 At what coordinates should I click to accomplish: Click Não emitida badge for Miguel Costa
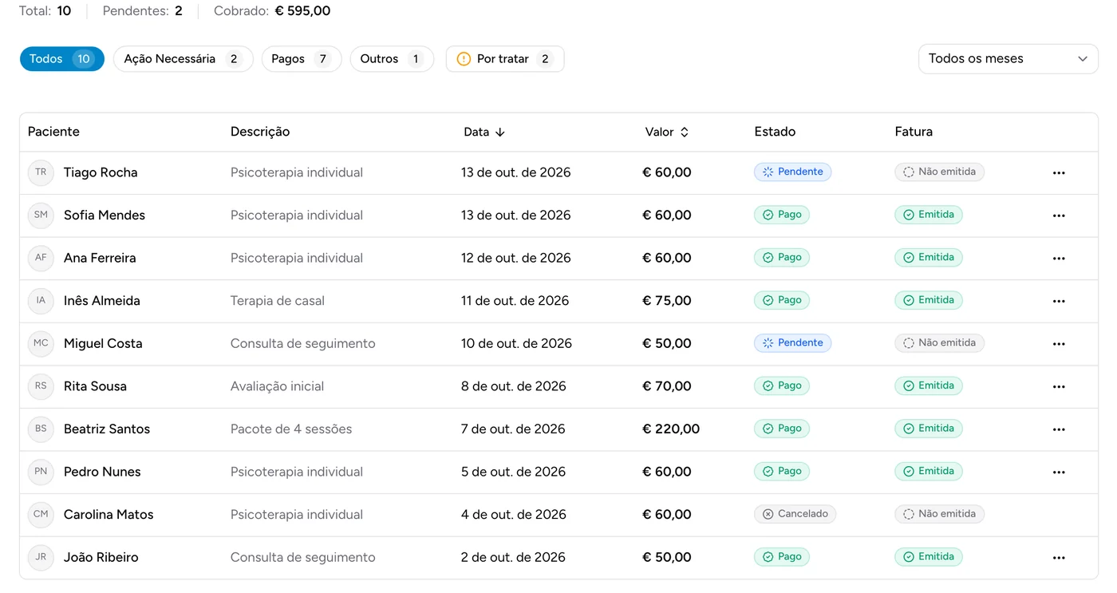tap(940, 343)
